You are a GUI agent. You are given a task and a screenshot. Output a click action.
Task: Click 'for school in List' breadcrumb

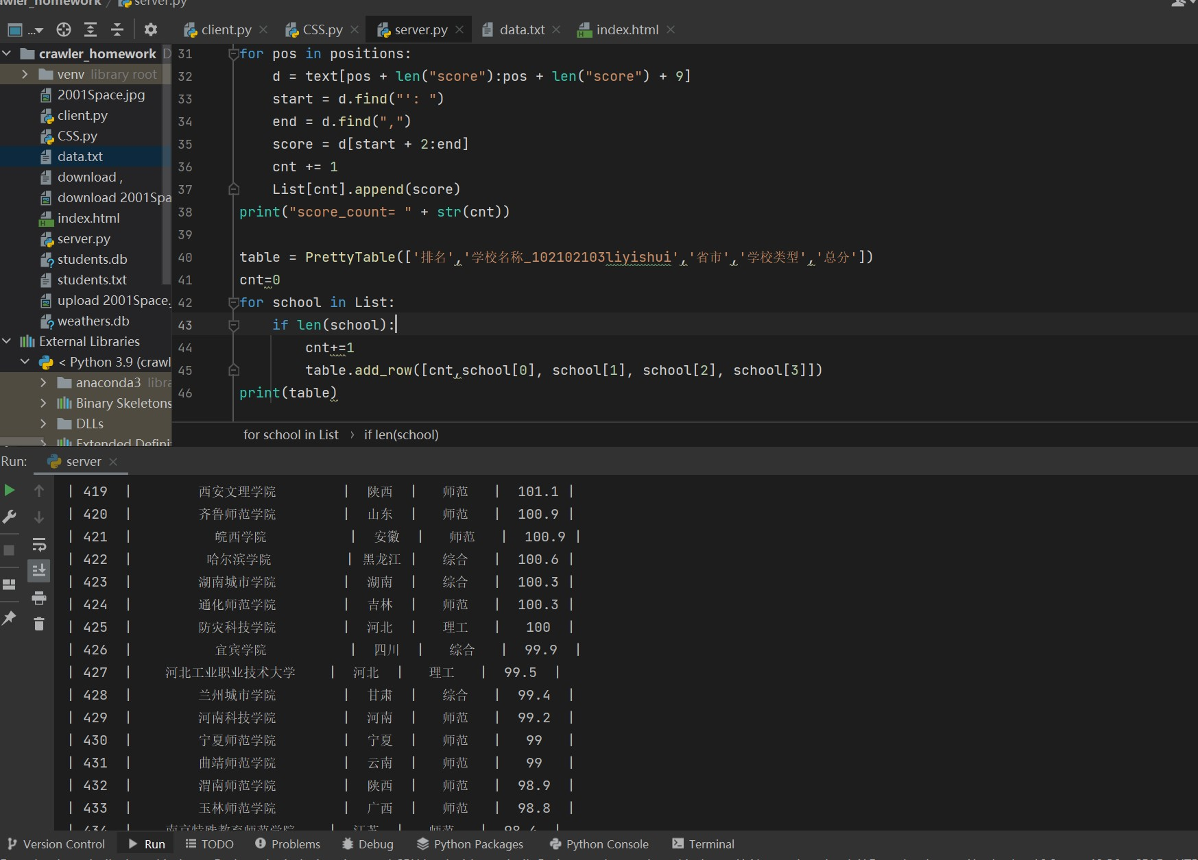(291, 434)
